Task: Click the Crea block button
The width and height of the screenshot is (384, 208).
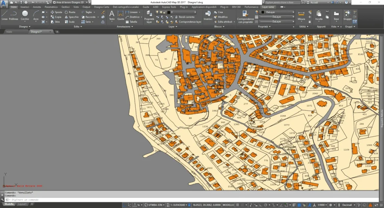Action: [218, 12]
